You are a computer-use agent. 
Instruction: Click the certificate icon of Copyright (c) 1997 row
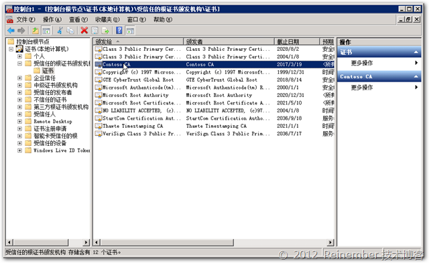click(98, 72)
